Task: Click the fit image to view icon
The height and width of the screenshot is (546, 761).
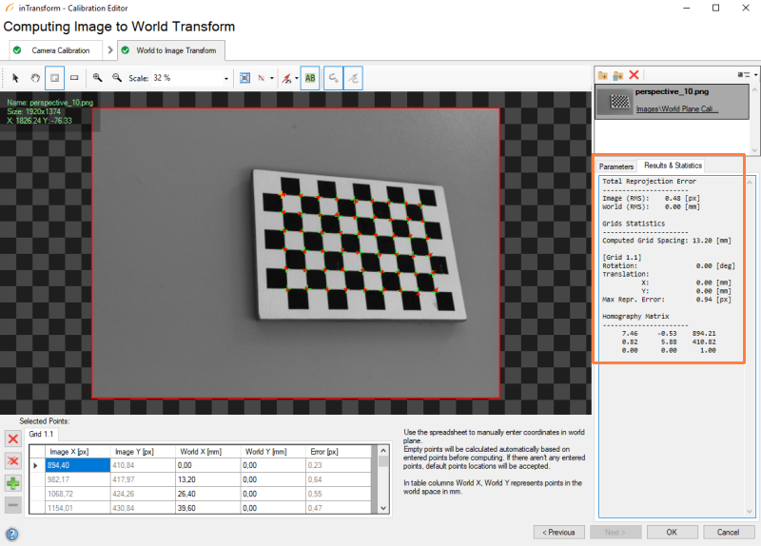Action: click(245, 78)
